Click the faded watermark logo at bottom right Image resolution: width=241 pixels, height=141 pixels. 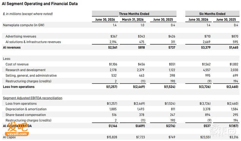tap(223, 131)
